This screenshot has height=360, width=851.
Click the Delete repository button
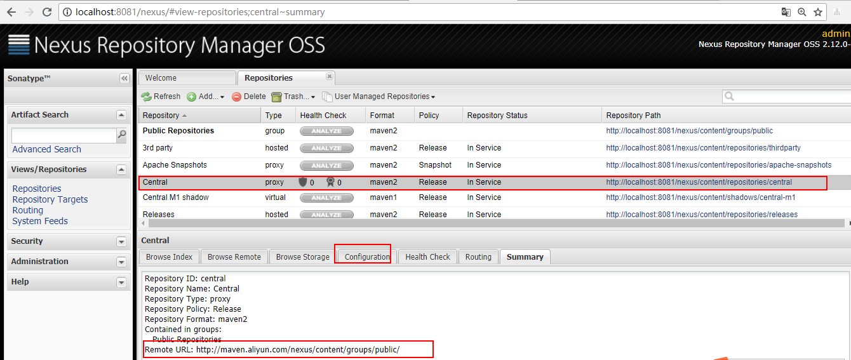(249, 97)
